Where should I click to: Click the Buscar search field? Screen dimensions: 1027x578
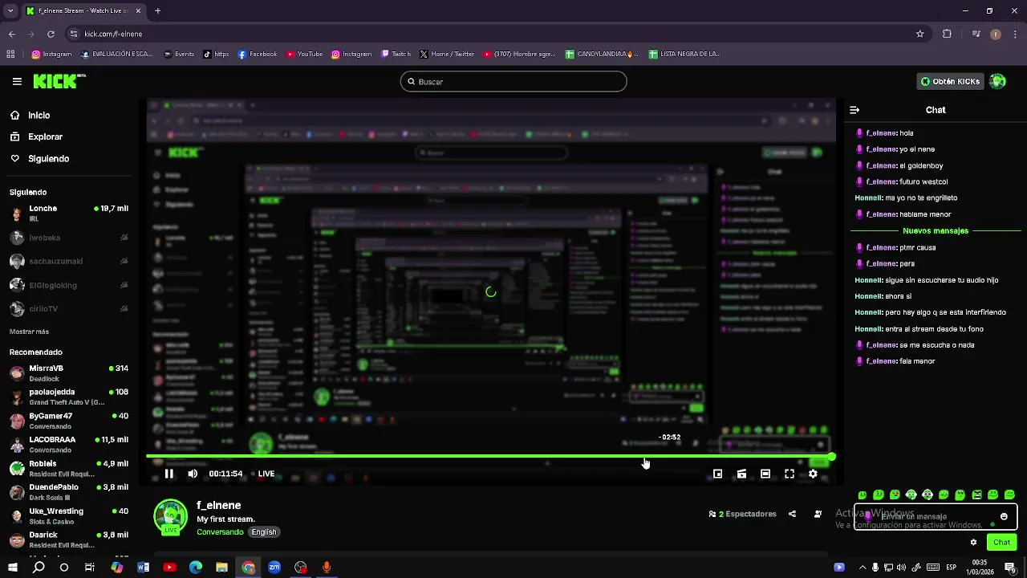(x=513, y=81)
